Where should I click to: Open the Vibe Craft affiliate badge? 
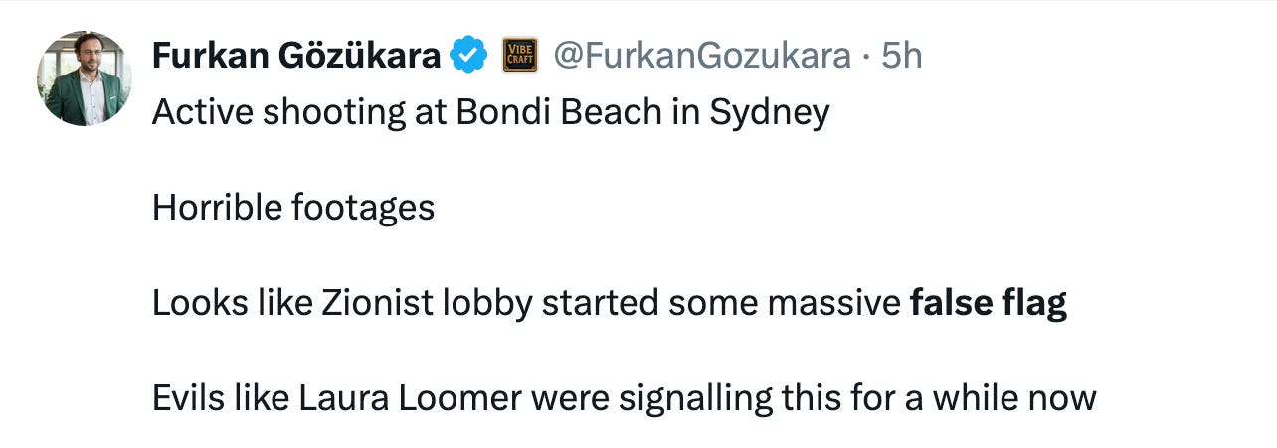click(x=520, y=55)
